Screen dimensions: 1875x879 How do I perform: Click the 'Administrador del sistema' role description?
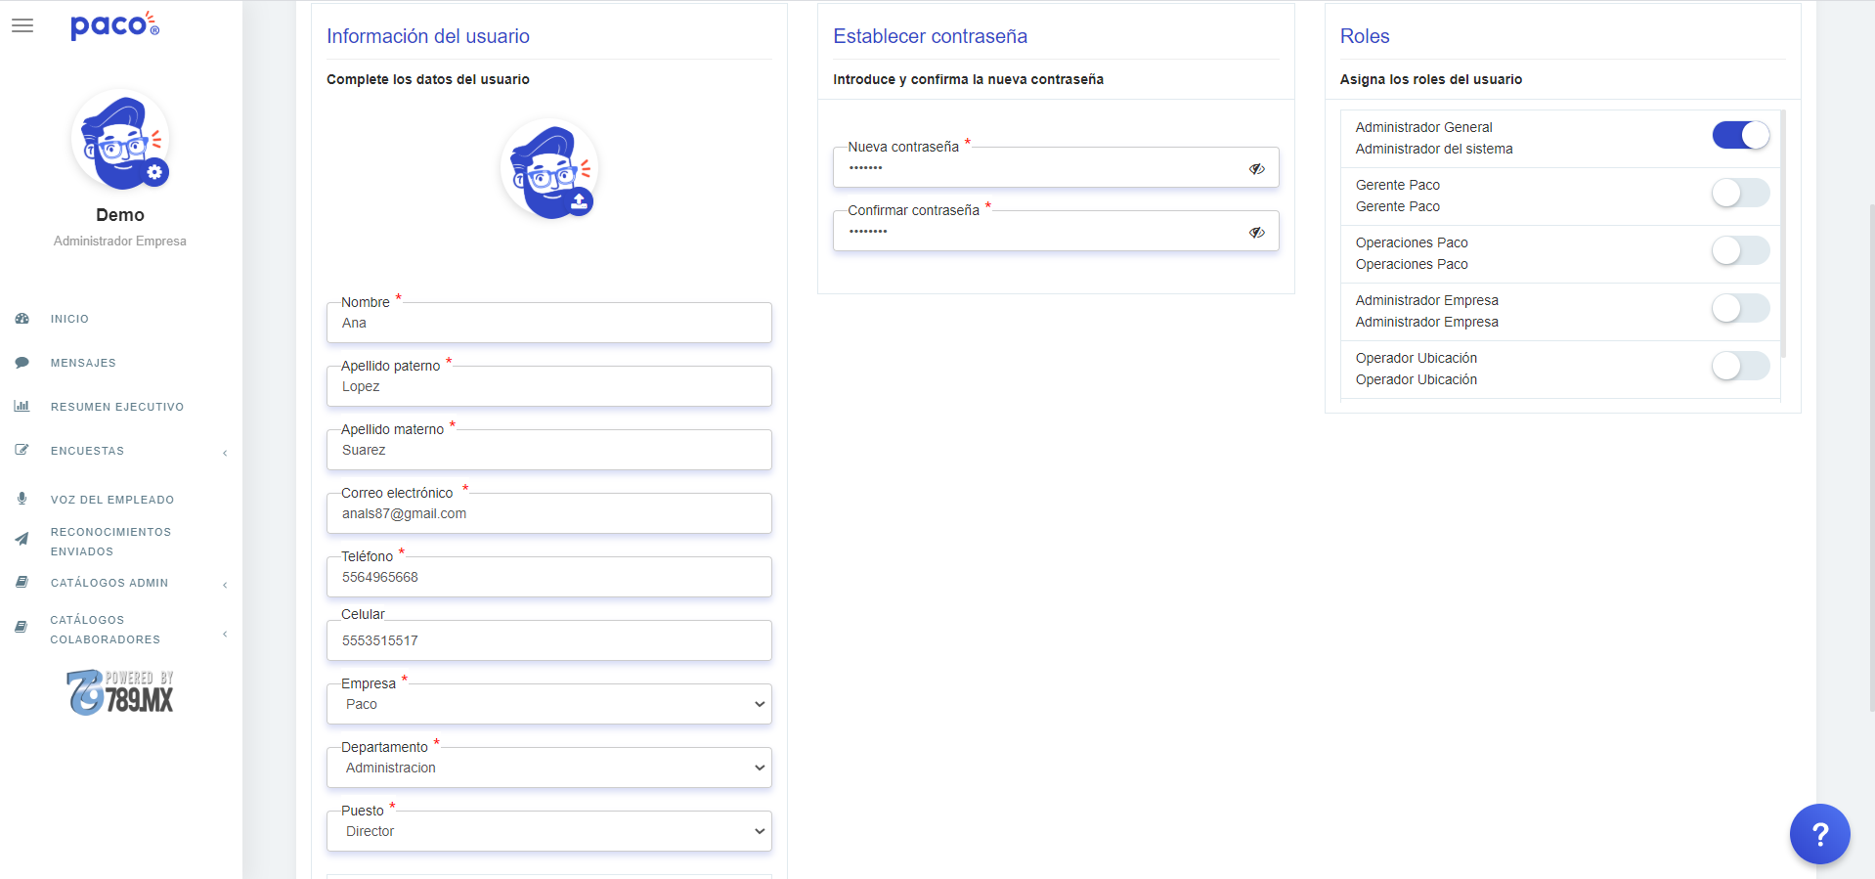tap(1434, 149)
